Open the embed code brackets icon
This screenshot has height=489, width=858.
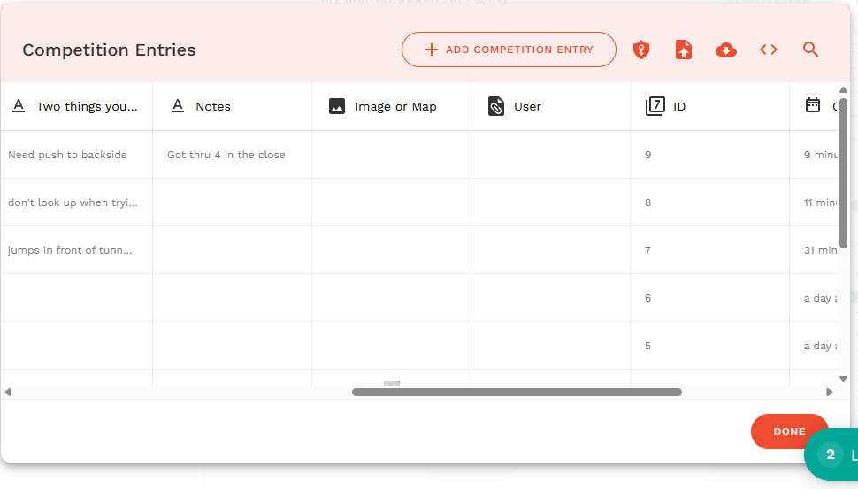769,50
